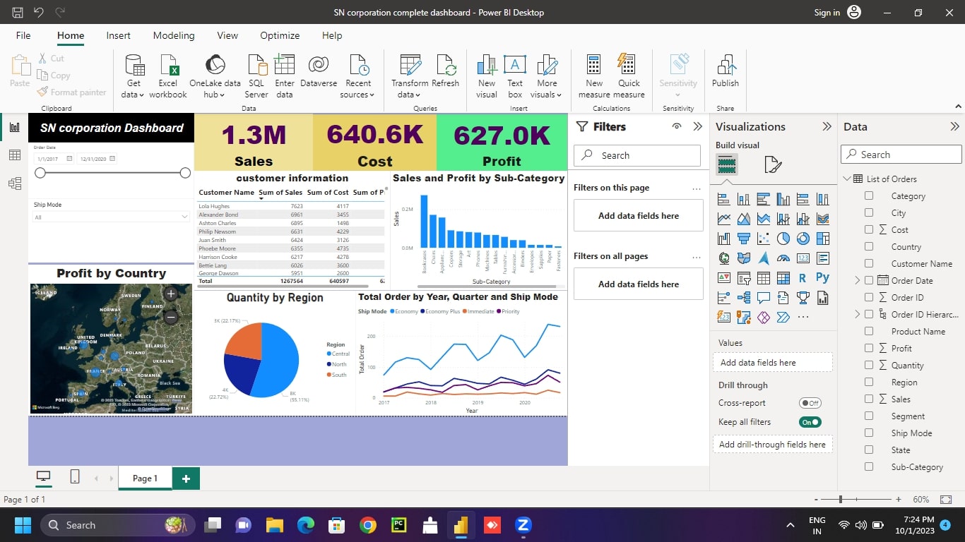Open Zoom from taskbar
The image size is (965, 542).
pyautogui.click(x=523, y=525)
